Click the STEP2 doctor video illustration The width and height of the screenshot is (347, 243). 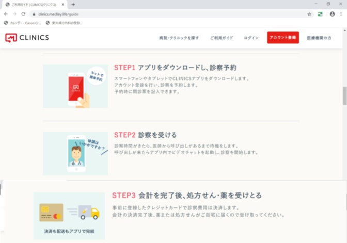(x=75, y=153)
